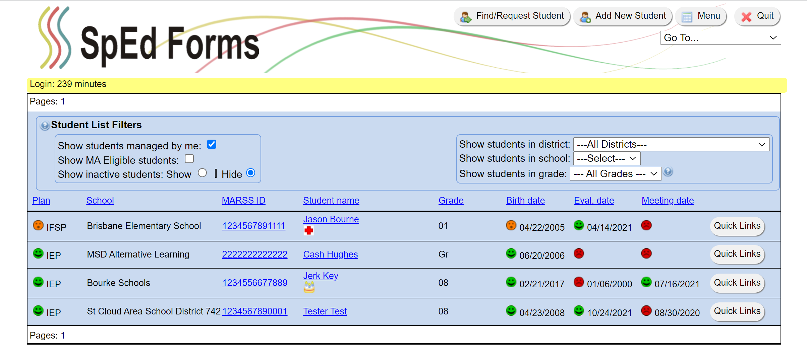Open MARSS ID 1234567891111 link
This screenshot has height=363, width=807.
coord(253,226)
